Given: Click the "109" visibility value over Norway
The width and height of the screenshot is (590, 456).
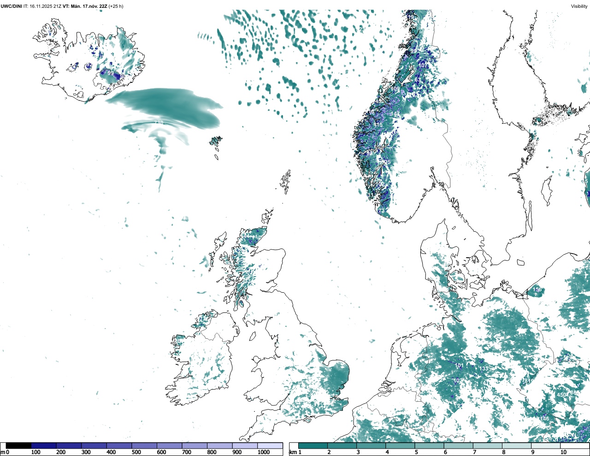Looking at the screenshot, I should (395, 89).
